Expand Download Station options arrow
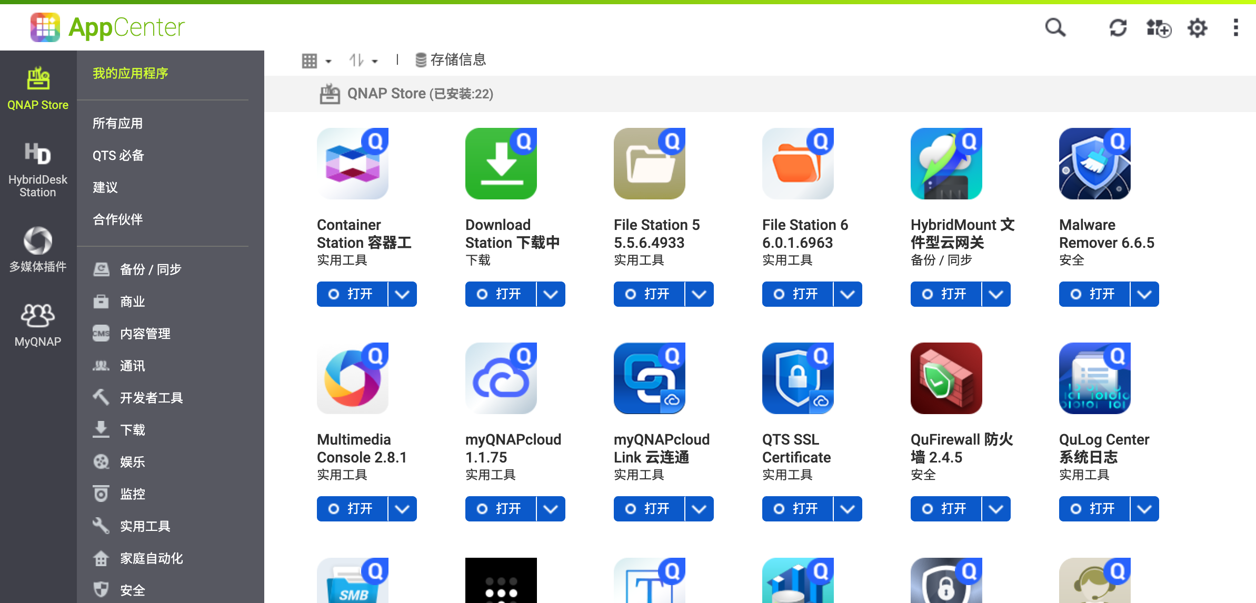This screenshot has height=603, width=1256. tap(551, 294)
